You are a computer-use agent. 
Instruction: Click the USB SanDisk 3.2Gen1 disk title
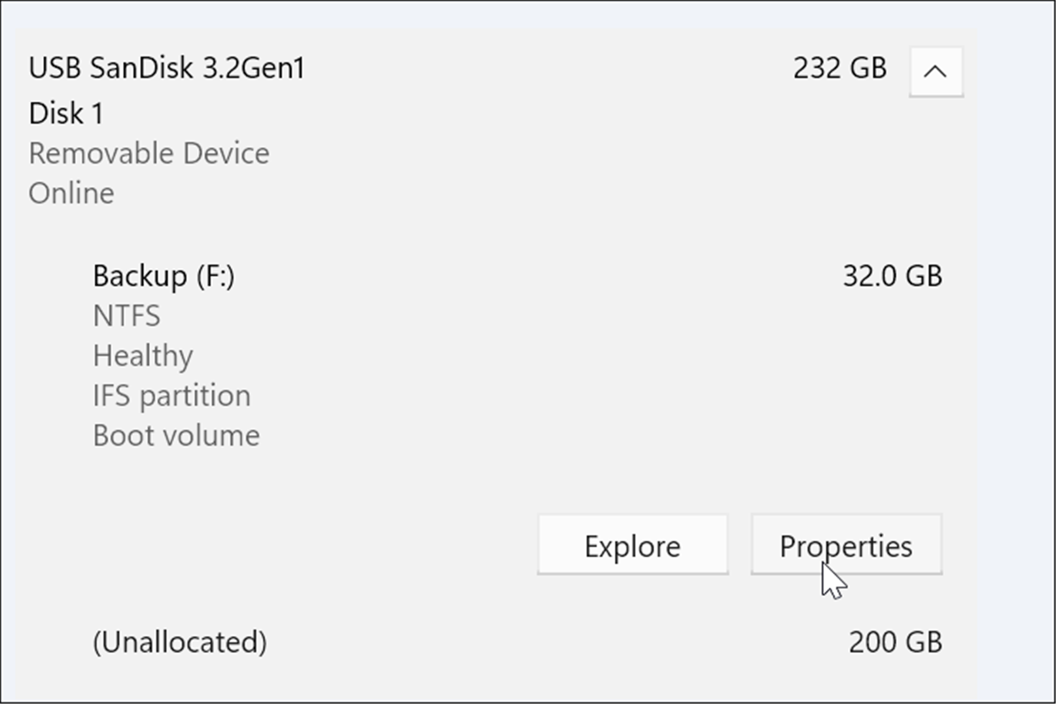[166, 67]
